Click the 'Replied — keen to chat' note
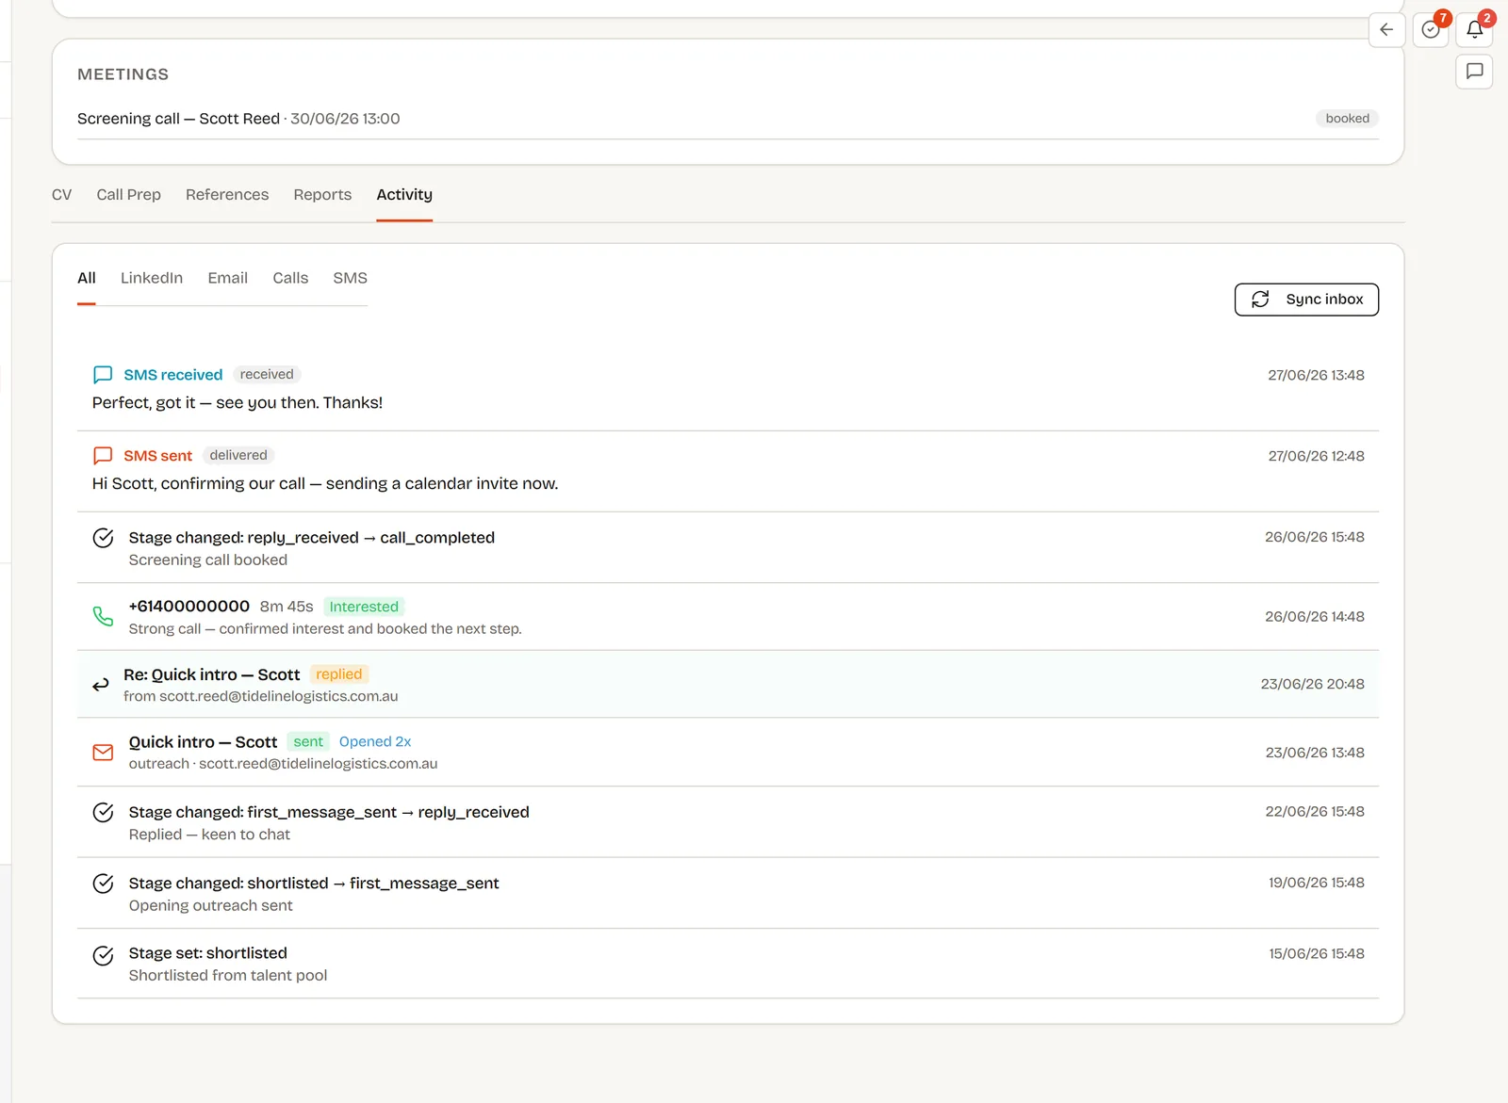The width and height of the screenshot is (1508, 1103). tap(209, 835)
